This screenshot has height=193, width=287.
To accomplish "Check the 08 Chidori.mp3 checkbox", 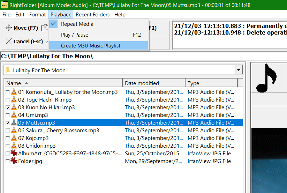I will click(x=8, y=146).
